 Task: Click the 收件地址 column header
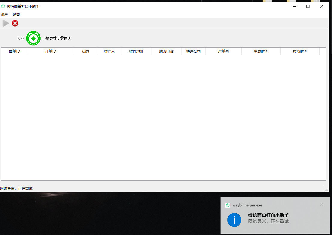click(x=136, y=51)
